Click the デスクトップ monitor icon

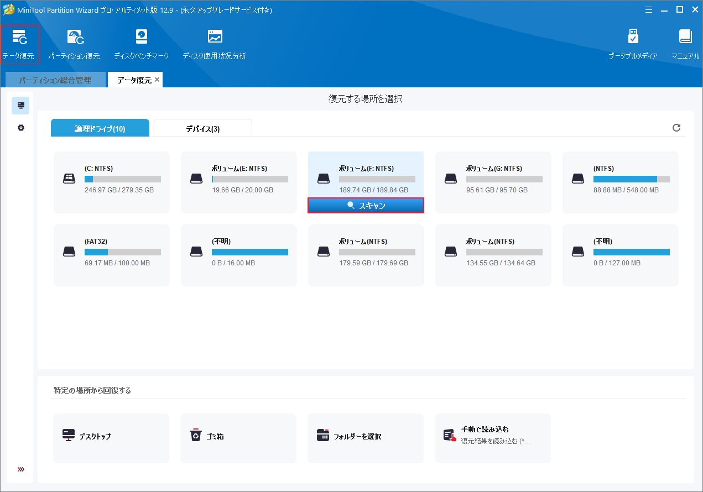click(x=69, y=436)
